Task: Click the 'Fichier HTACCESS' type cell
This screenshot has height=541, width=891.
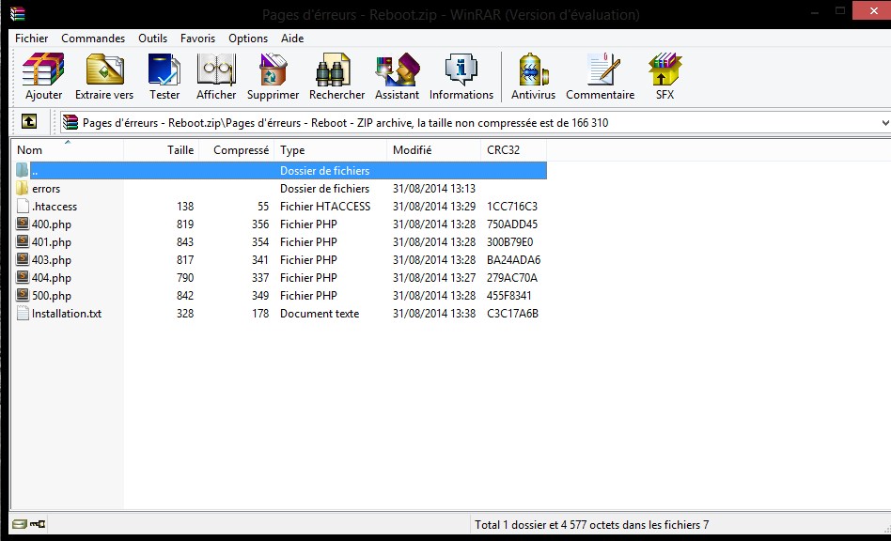Action: (325, 206)
